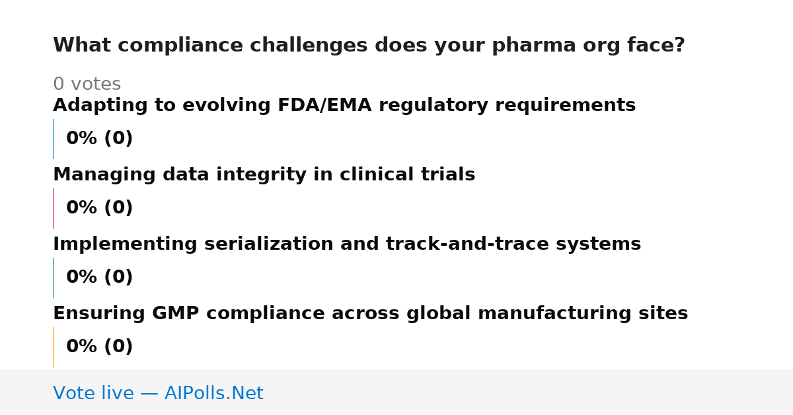Screen dimensions: 793x415
Task: Click the blue result bar for FDA/EMA option
Action: pyautogui.click(x=54, y=139)
